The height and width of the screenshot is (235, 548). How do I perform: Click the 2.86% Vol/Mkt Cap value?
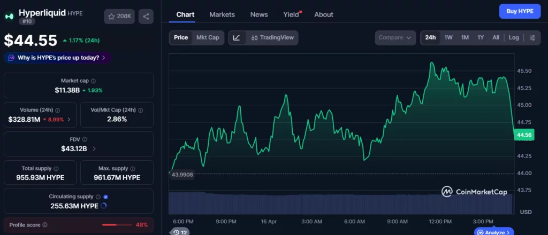(117, 120)
